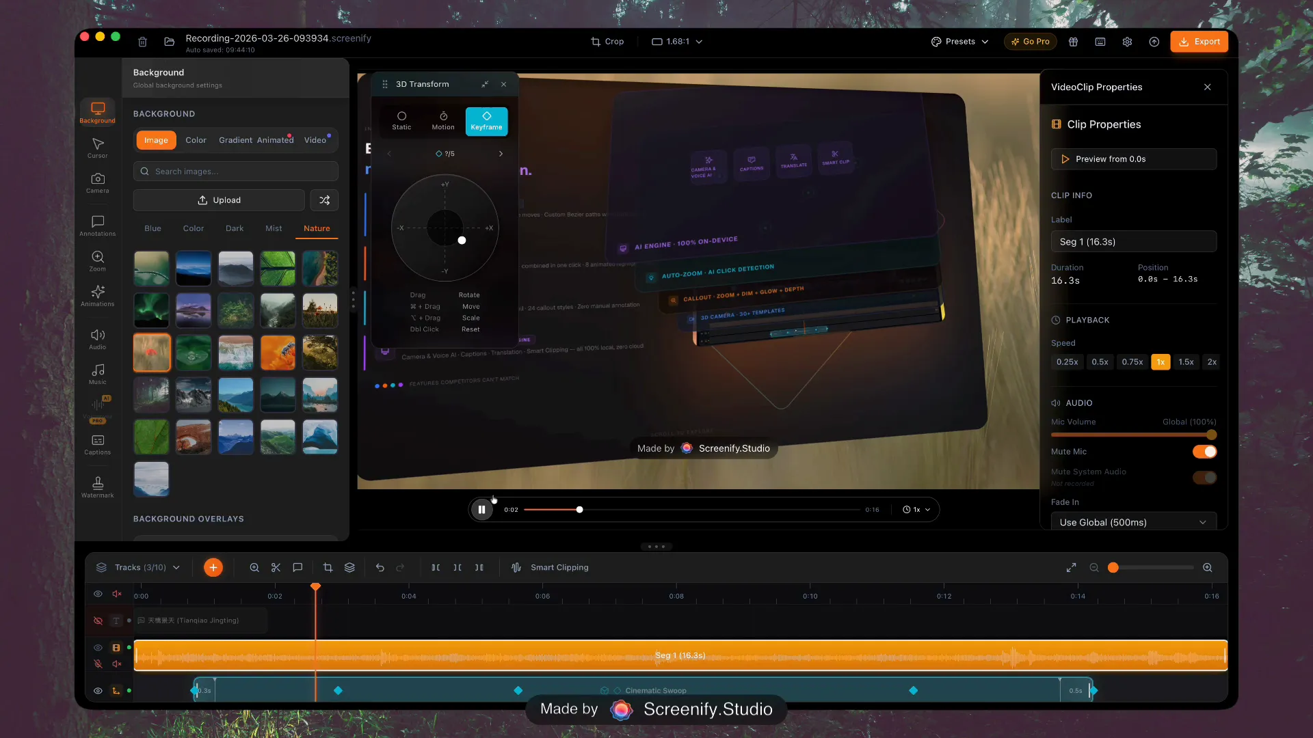Open the Tracks (3/10) dropdown

pyautogui.click(x=140, y=567)
